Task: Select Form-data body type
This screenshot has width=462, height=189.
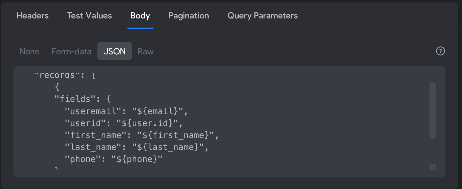Action: tap(71, 51)
